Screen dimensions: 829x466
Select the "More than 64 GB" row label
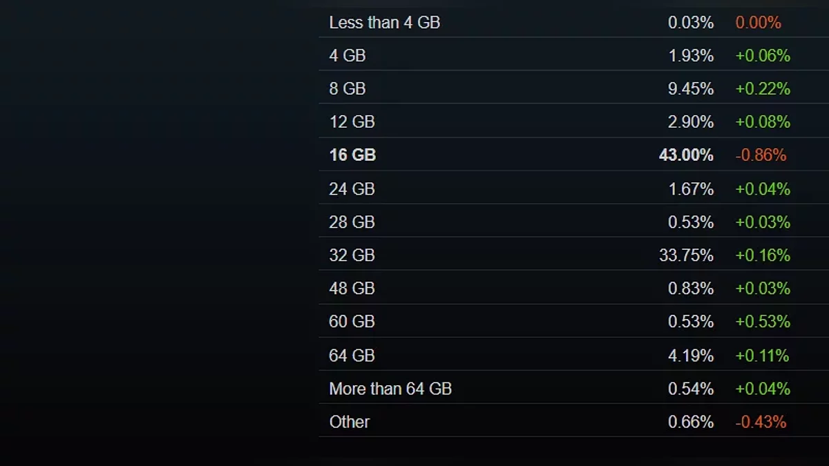pyautogui.click(x=390, y=389)
